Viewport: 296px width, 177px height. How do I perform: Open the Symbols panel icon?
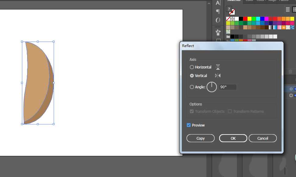(218, 32)
